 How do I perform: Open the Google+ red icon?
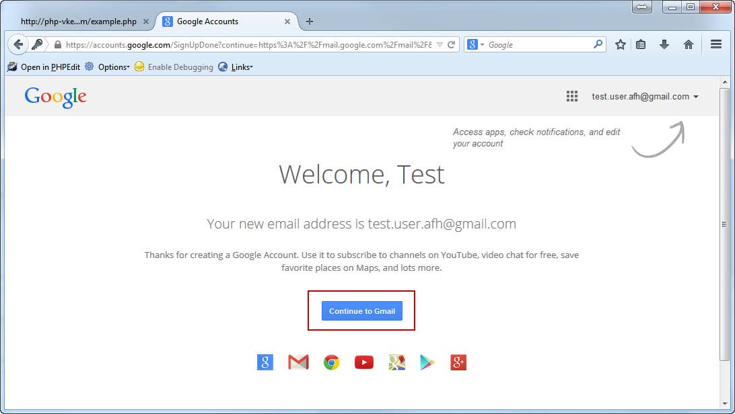458,362
